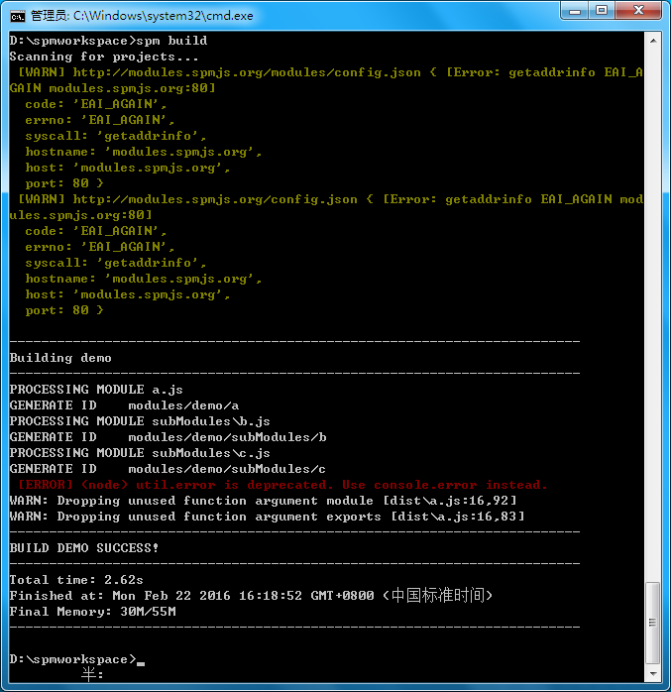Click 'GENERATE ID modules/demo/subModules/c' line
The image size is (671, 692).
168,469
